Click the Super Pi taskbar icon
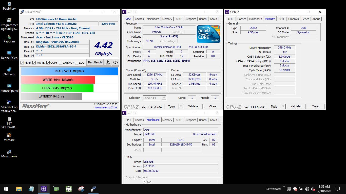Image resolution: width=346 pixels, height=194 pixels. pos(68,189)
